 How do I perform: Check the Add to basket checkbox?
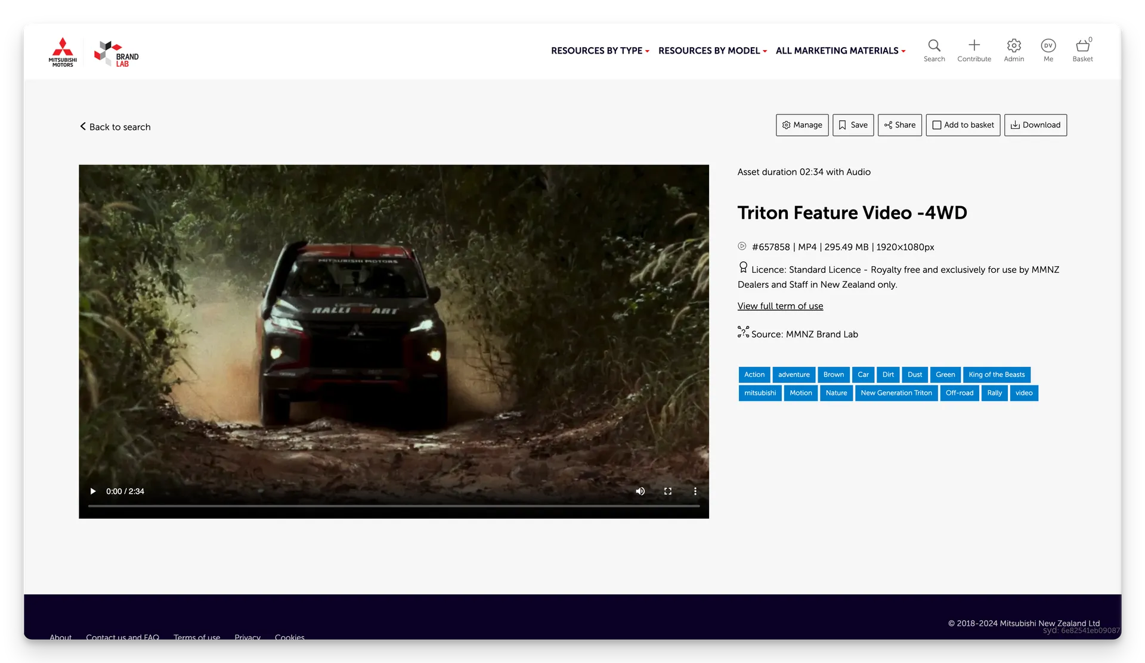pyautogui.click(x=937, y=125)
